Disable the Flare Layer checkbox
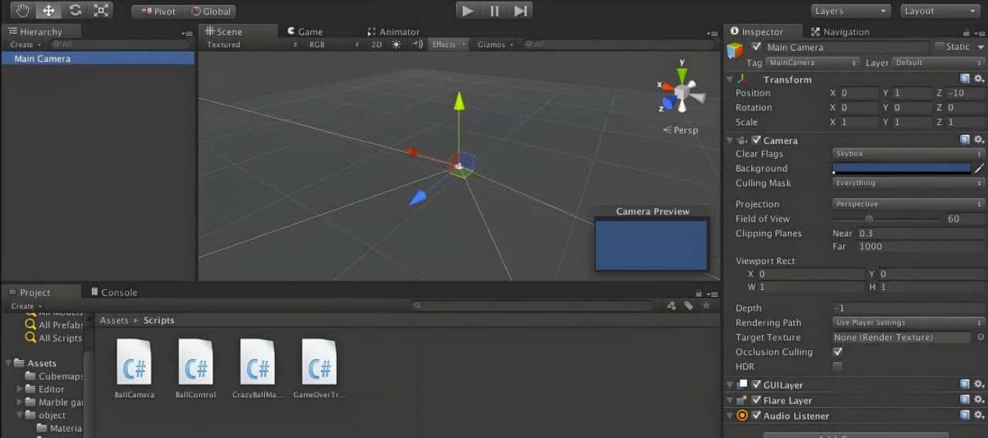988x438 pixels. 756,400
